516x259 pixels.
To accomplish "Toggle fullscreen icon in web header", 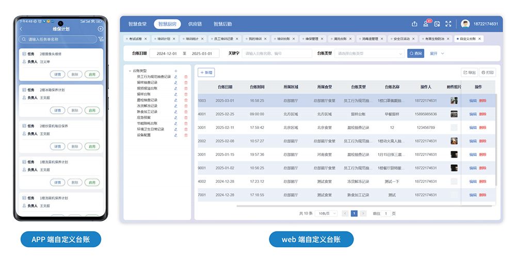I will pos(448,24).
